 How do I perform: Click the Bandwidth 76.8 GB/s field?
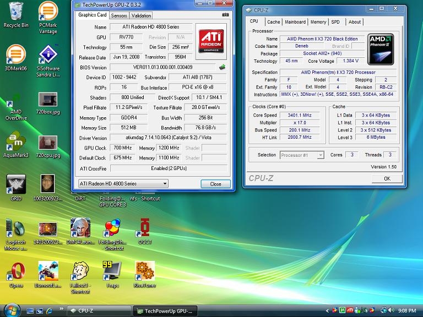click(205, 128)
